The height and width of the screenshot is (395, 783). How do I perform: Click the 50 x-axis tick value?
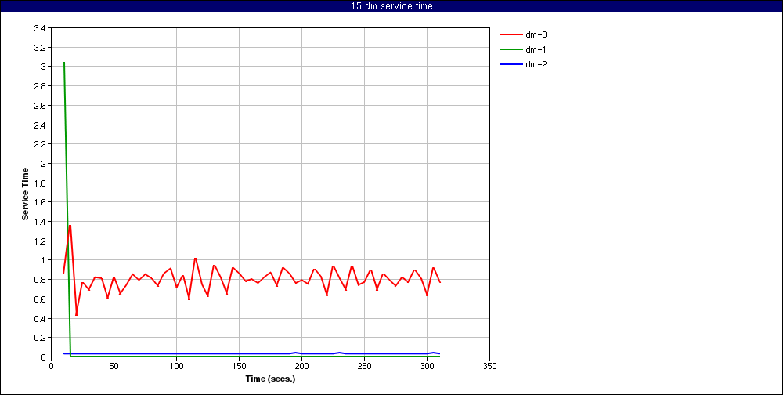tap(114, 366)
